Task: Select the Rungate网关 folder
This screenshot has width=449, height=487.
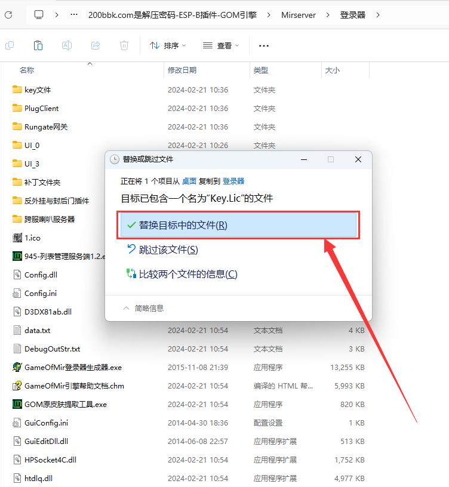Action: (40, 127)
